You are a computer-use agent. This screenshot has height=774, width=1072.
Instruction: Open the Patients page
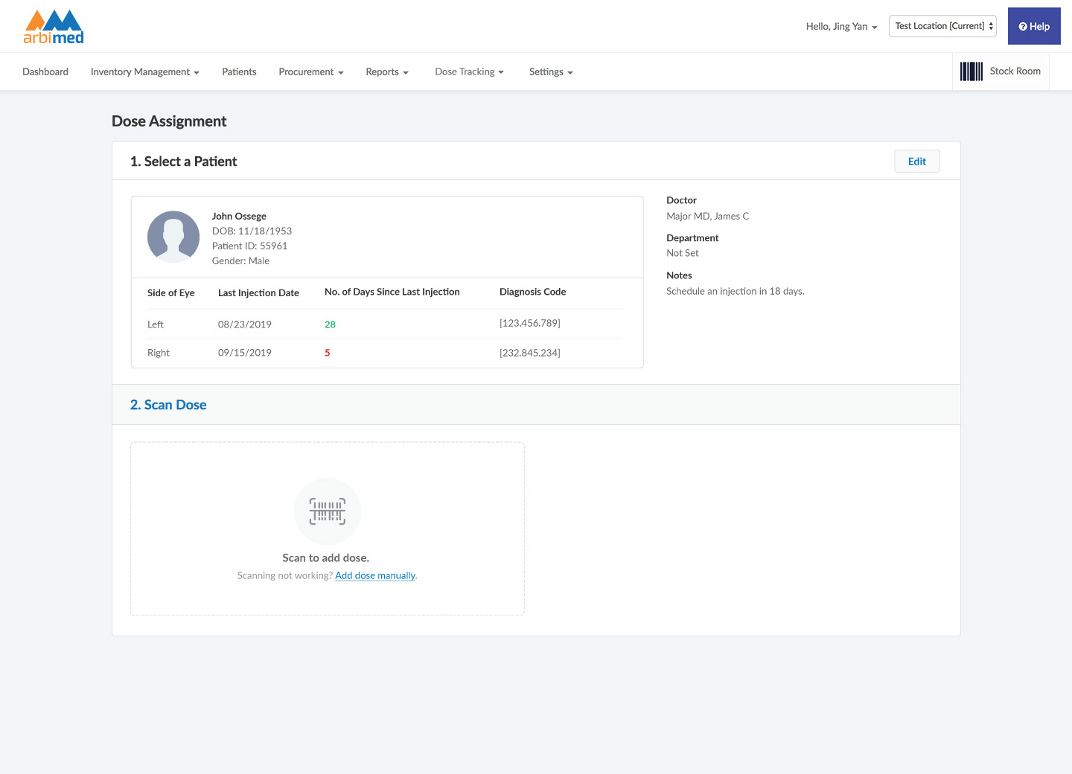239,71
